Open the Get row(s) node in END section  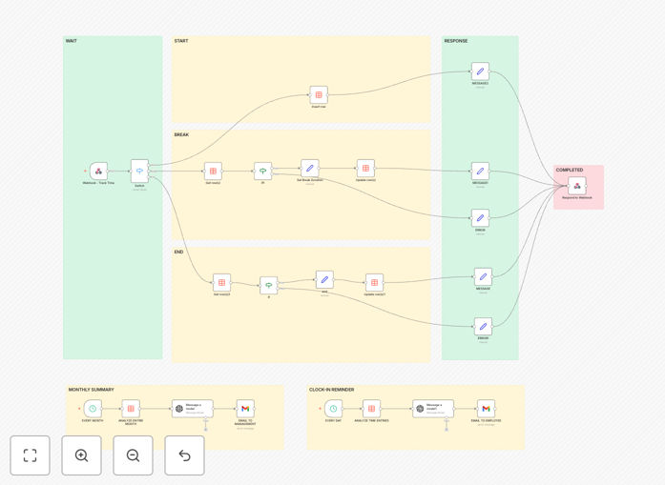[221, 283]
